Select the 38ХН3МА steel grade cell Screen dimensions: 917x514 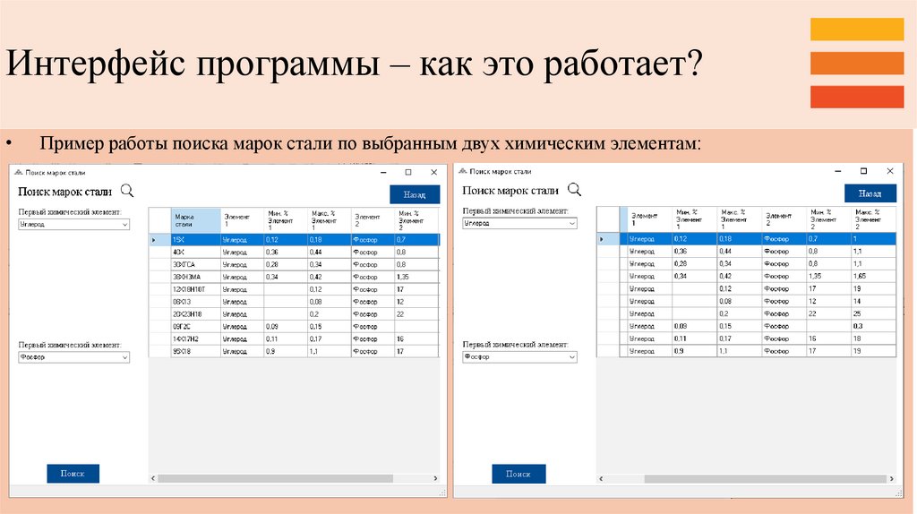point(196,278)
